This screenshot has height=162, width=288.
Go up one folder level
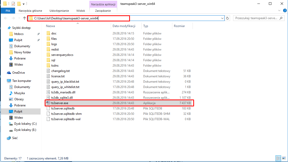click(x=25, y=18)
